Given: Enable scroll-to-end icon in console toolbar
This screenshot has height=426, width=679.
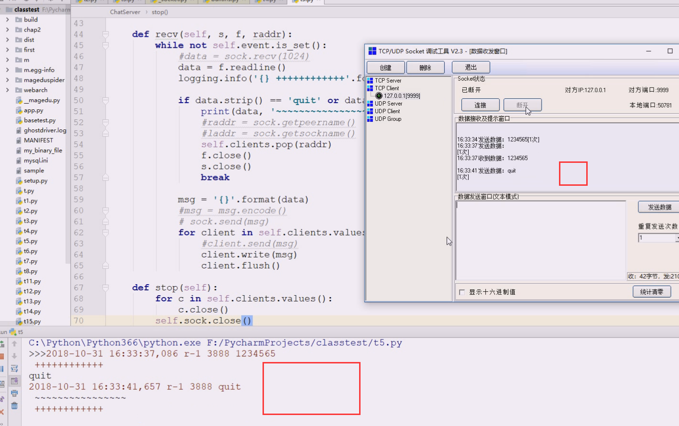Looking at the screenshot, I should 14,381.
